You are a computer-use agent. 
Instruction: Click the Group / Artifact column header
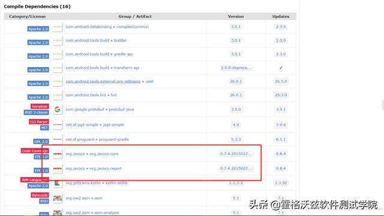(135, 16)
